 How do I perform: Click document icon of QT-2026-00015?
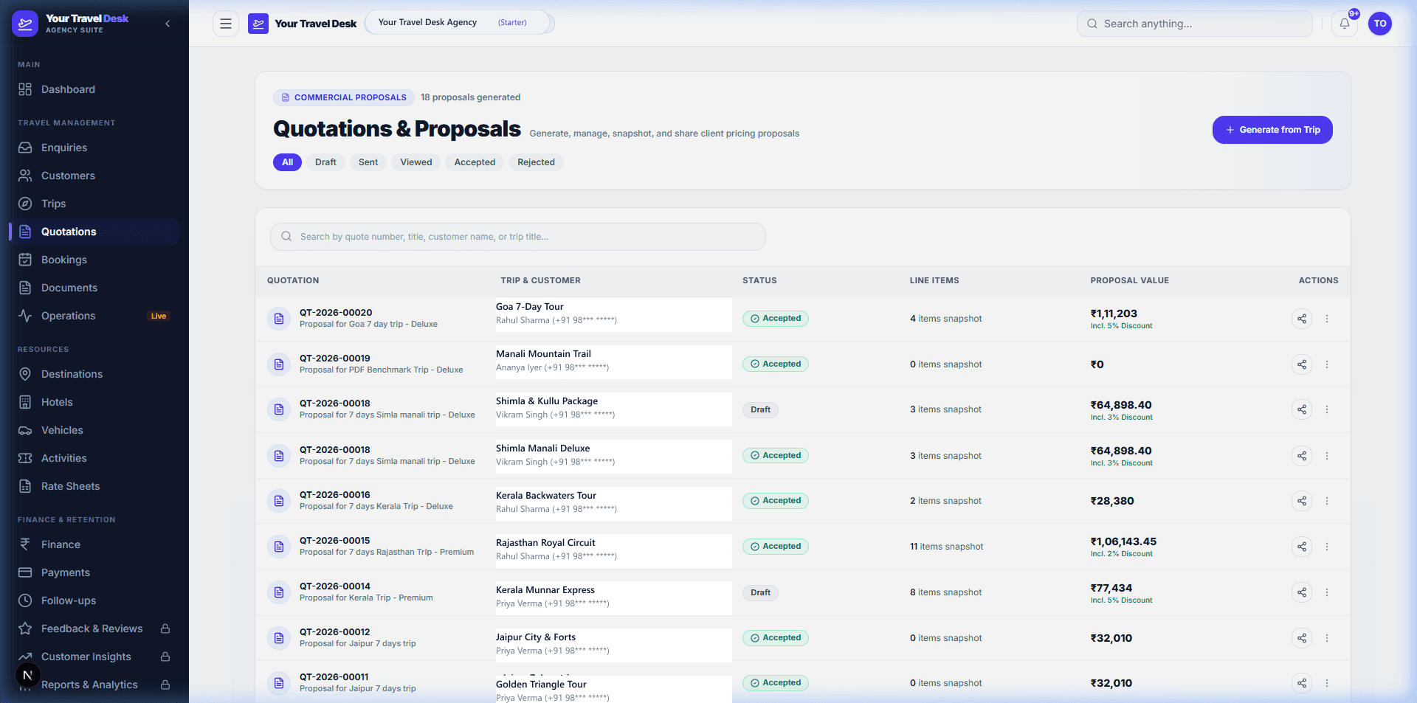(279, 547)
